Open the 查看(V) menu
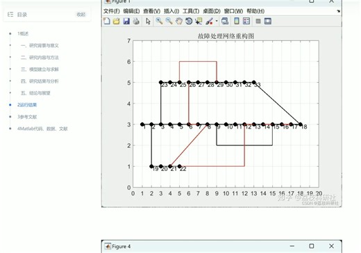The width and height of the screenshot is (361, 253). (x=152, y=11)
